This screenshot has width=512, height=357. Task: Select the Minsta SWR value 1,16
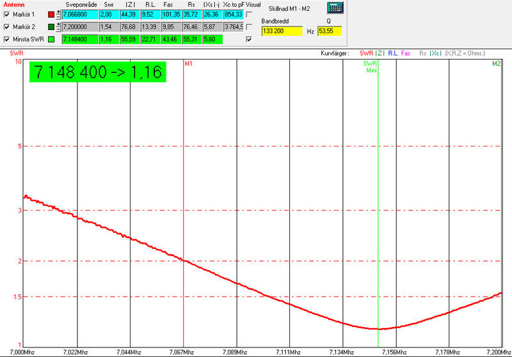(x=109, y=39)
